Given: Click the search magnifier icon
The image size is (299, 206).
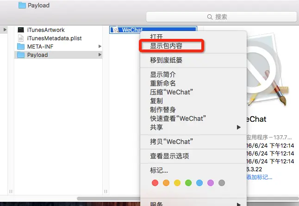Looking at the screenshot, I should point(210,17).
